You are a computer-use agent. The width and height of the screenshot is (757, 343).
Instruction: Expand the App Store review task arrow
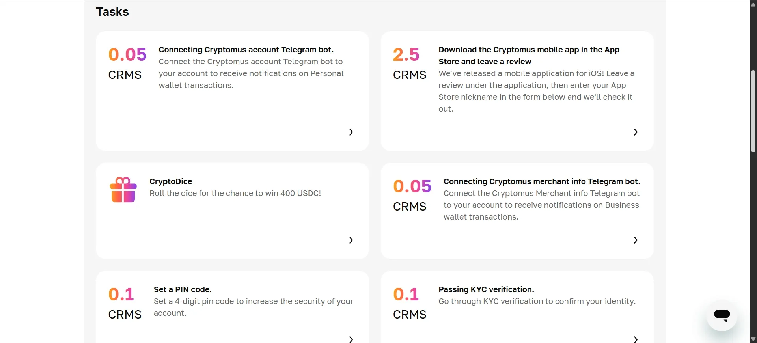pyautogui.click(x=636, y=132)
